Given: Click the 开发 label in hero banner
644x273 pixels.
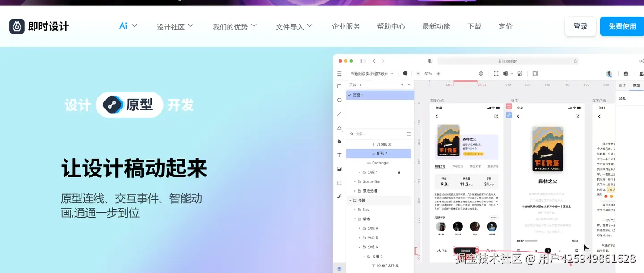Looking at the screenshot, I should 181,105.
